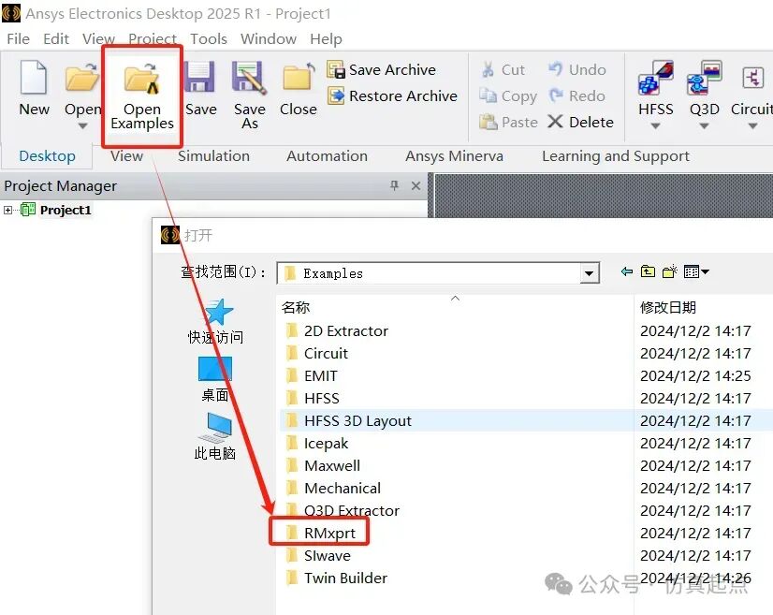Go up one folder level icon
The image size is (773, 615).
(648, 272)
